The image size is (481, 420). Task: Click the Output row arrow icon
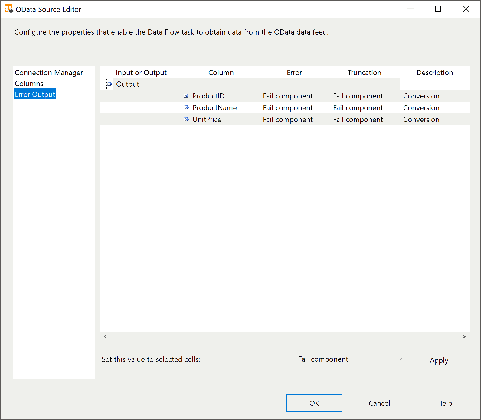pos(110,84)
